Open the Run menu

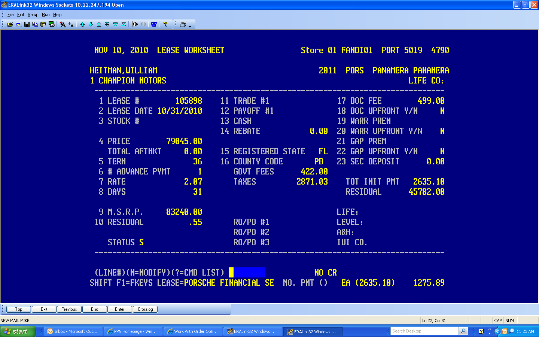click(x=46, y=15)
